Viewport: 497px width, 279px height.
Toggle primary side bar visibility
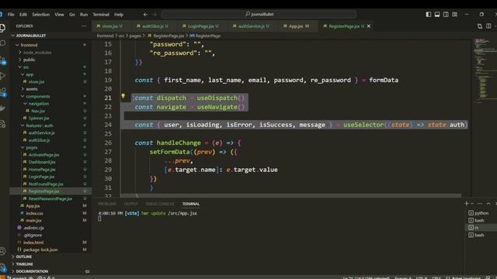click(x=428, y=14)
